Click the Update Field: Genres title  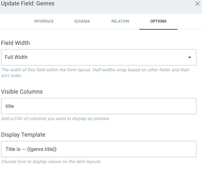click(x=28, y=4)
